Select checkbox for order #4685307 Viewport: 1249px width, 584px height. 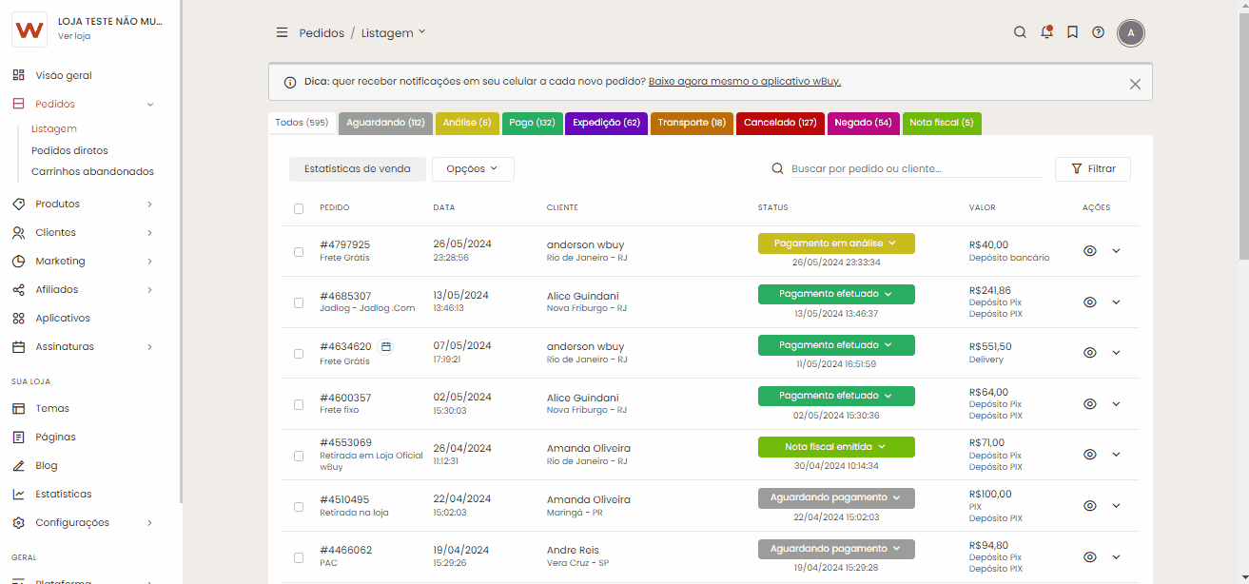[299, 302]
